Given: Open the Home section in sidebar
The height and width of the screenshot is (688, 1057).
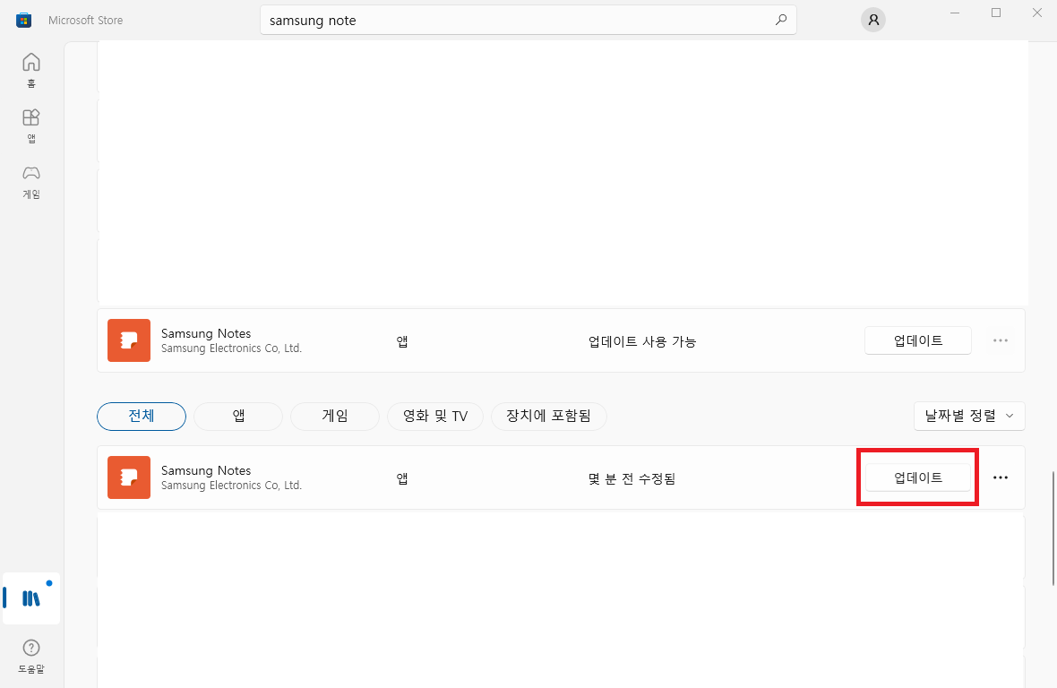Looking at the screenshot, I should click(31, 70).
